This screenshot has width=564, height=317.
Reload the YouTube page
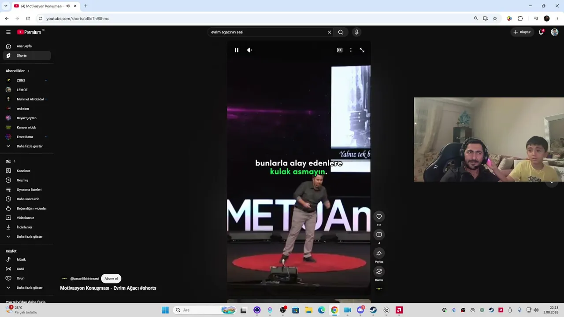pyautogui.click(x=28, y=18)
